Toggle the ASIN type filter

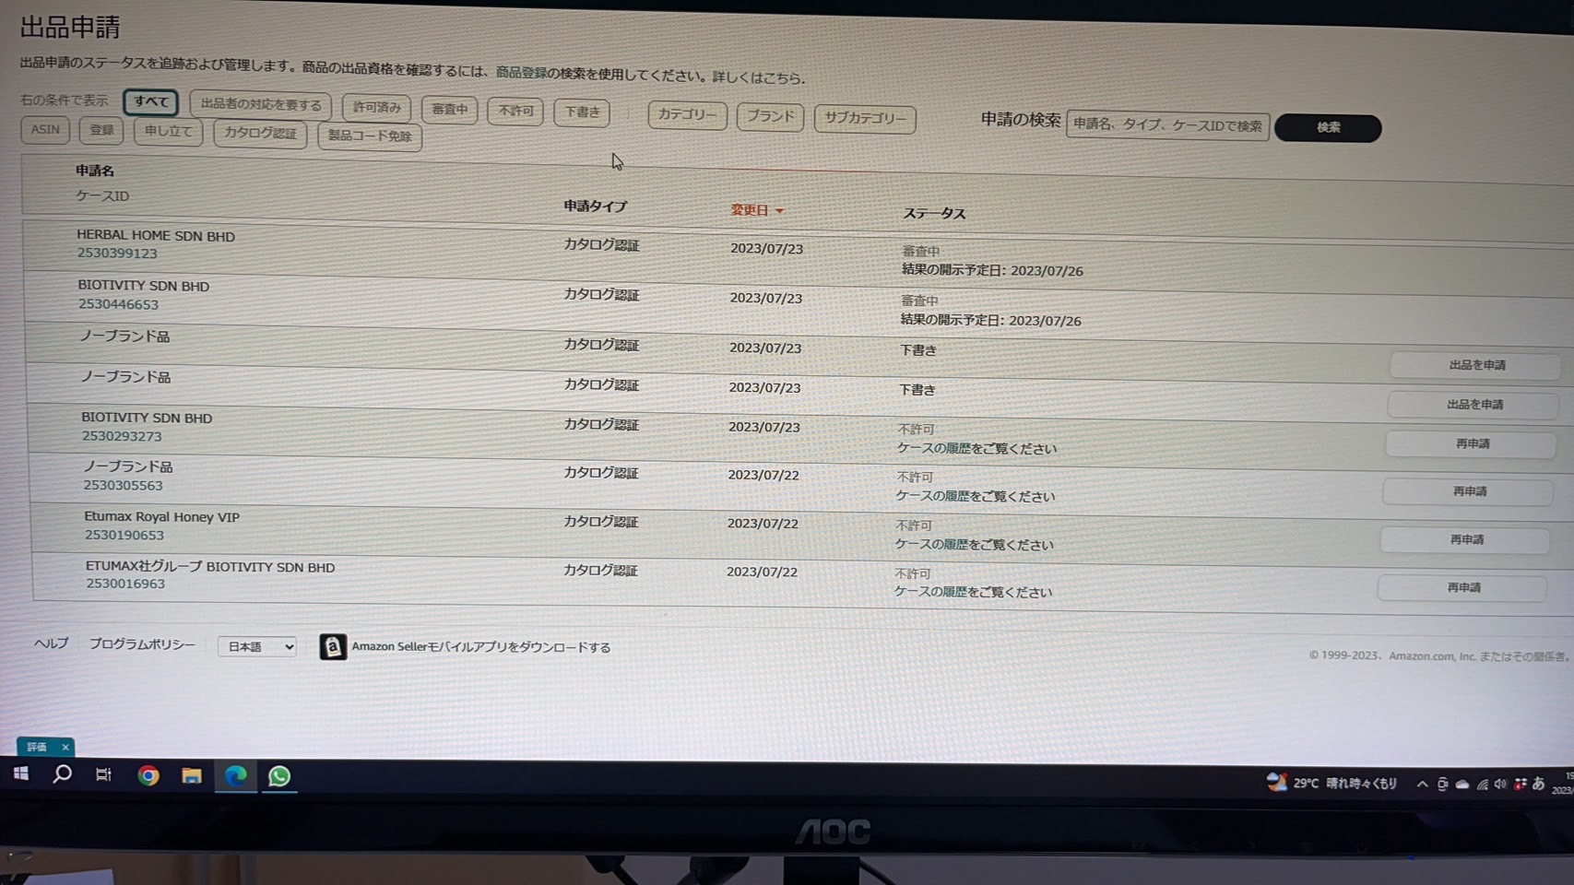[x=45, y=129]
